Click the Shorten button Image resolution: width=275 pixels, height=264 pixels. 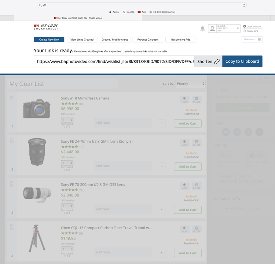tap(208, 61)
